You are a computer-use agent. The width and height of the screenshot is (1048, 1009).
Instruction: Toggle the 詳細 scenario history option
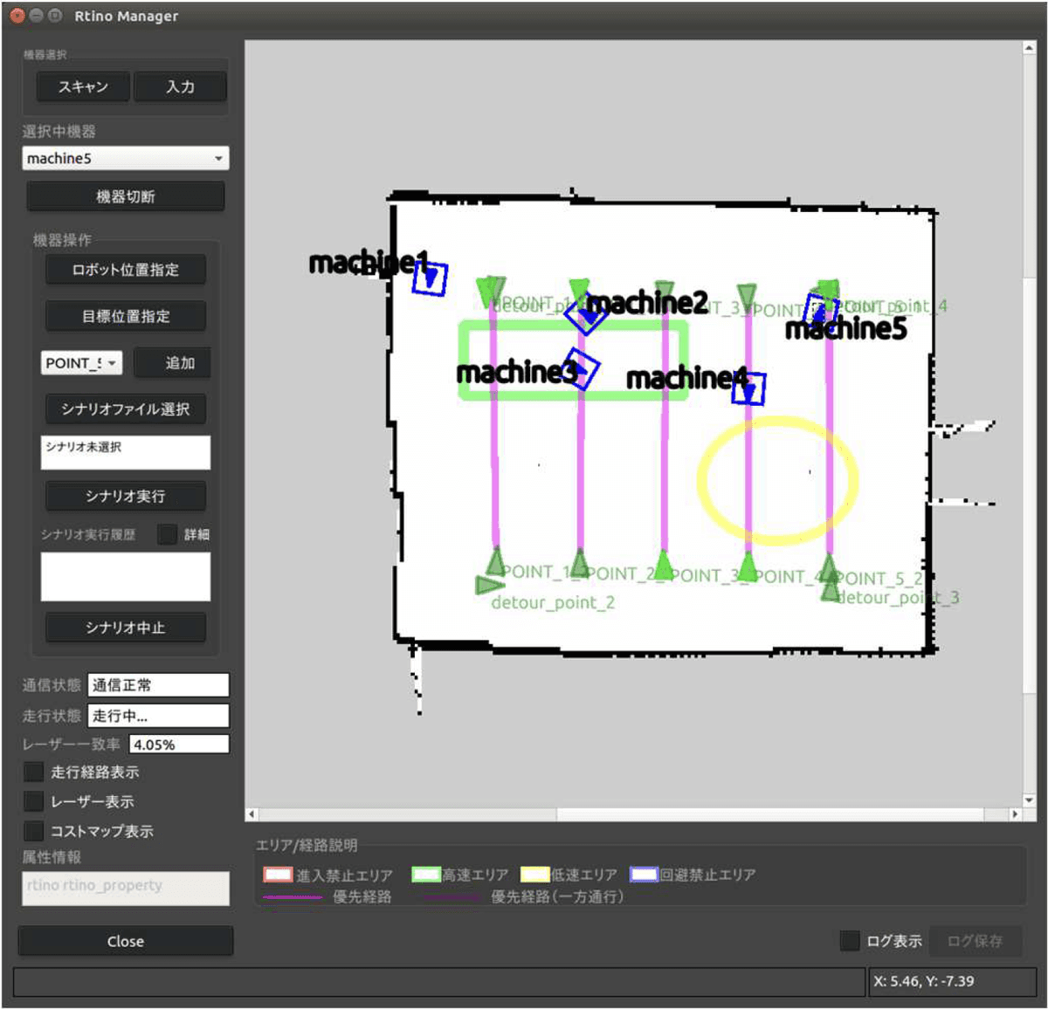[x=168, y=534]
